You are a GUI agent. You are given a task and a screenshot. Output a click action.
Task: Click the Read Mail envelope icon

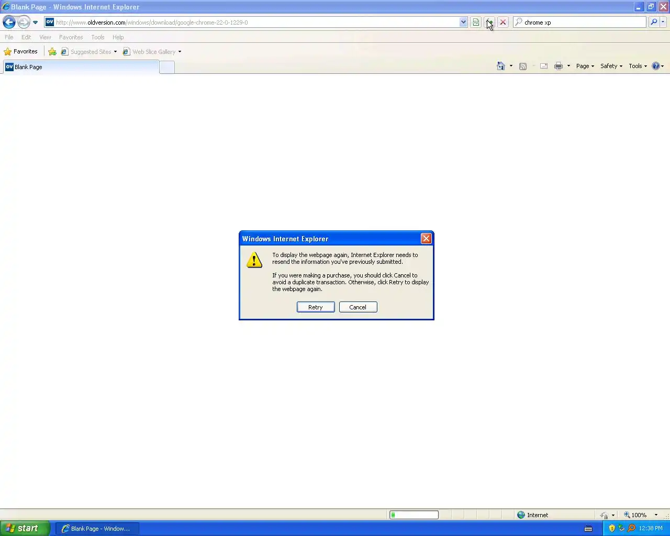point(544,66)
